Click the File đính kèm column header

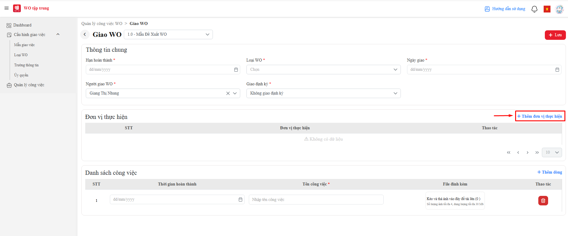click(455, 184)
